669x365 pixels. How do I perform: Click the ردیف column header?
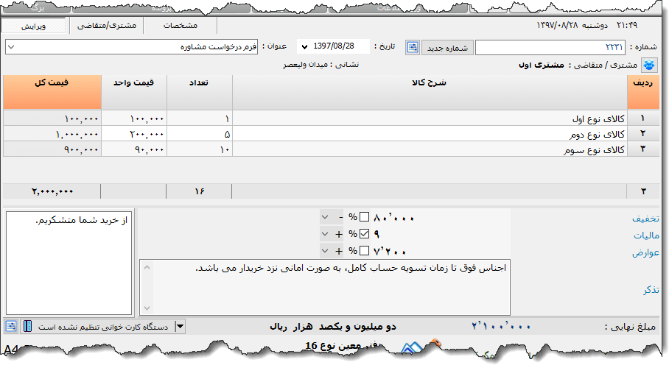[x=643, y=92]
